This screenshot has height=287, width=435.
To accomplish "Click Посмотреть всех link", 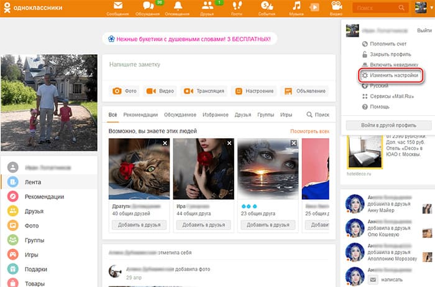I will (309, 131).
